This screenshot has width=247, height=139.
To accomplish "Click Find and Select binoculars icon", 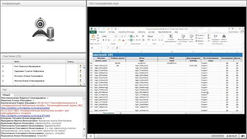I will click(224, 36).
